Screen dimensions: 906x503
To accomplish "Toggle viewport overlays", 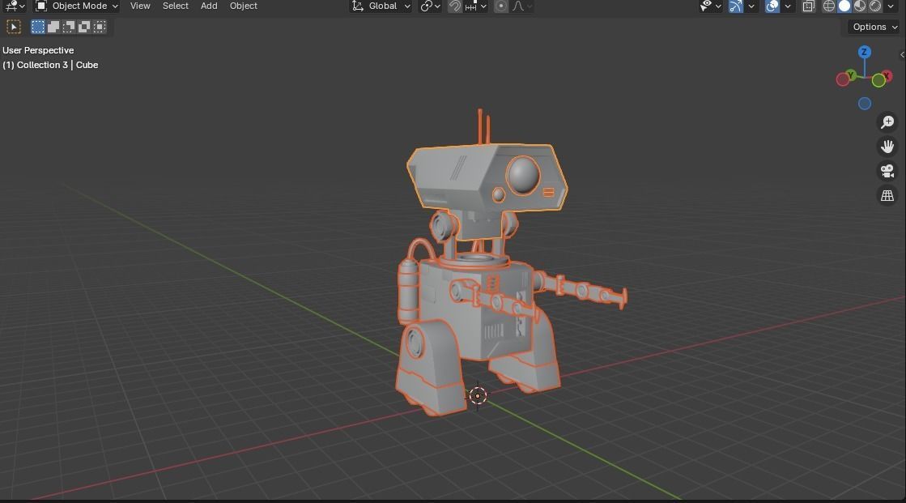I will (772, 6).
